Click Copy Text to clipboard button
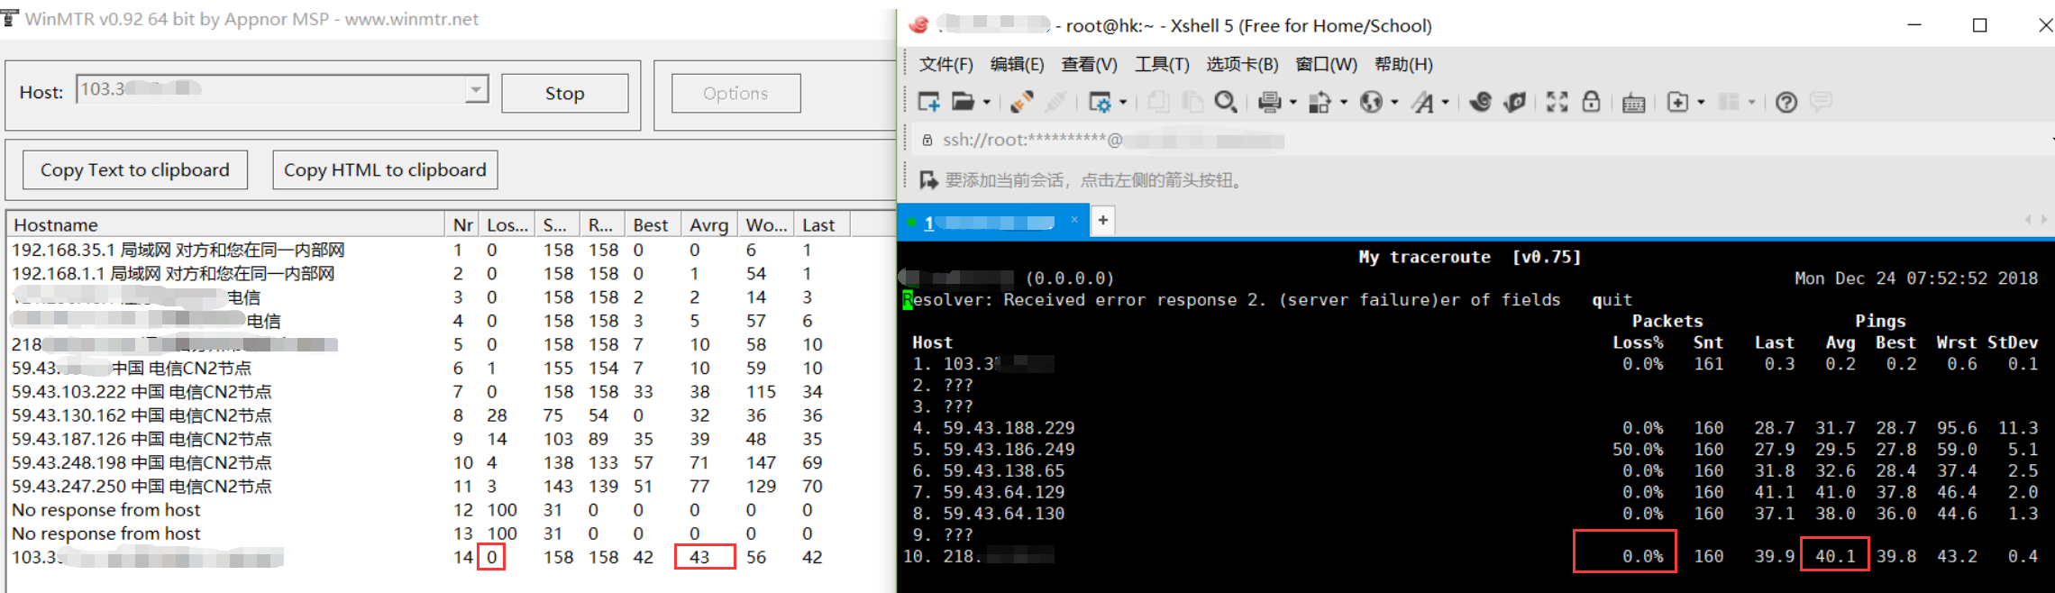 point(135,169)
